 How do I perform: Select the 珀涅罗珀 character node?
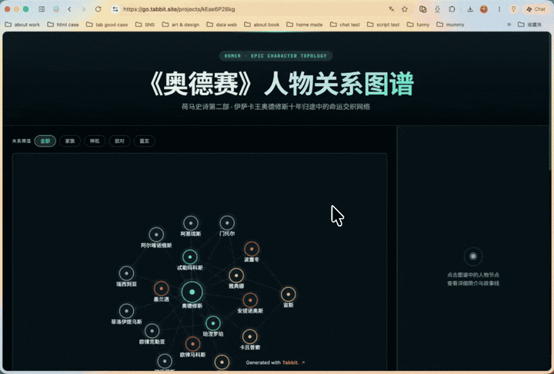(213, 323)
